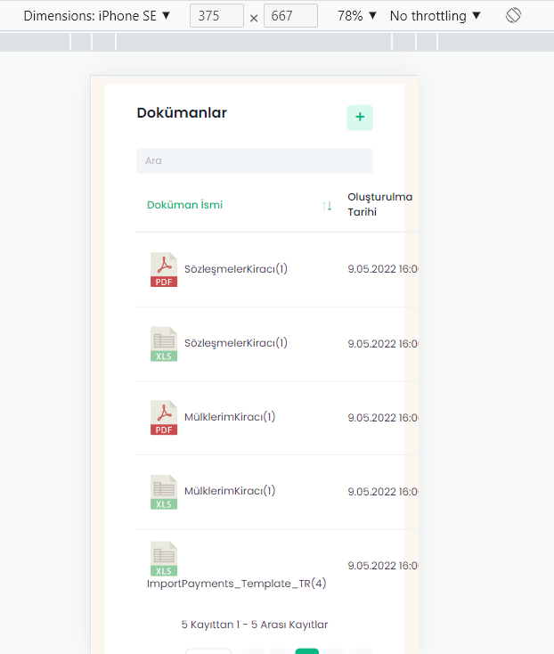Image resolution: width=554 pixels, height=654 pixels.
Task: Click the PDF icon for SözleşmelerKiracı(1)
Action: point(164,269)
